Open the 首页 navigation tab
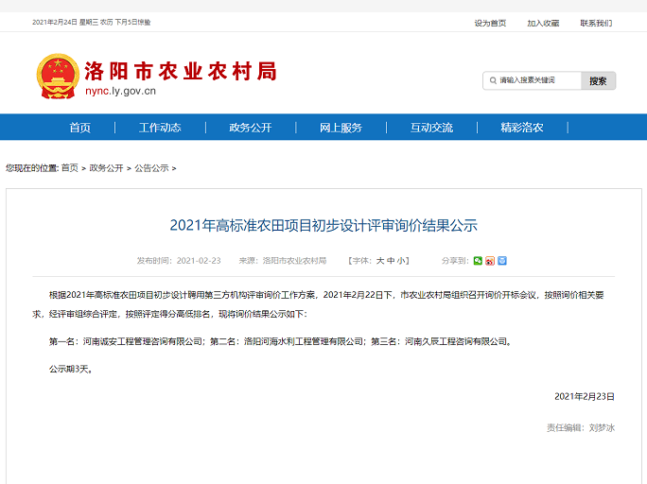The height and width of the screenshot is (484, 647). 80,128
